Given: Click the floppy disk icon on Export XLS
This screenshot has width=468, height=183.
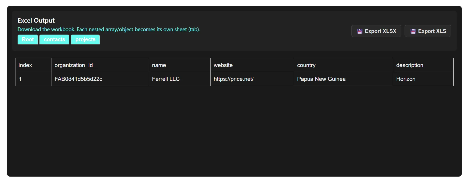Looking at the screenshot, I should point(413,31).
